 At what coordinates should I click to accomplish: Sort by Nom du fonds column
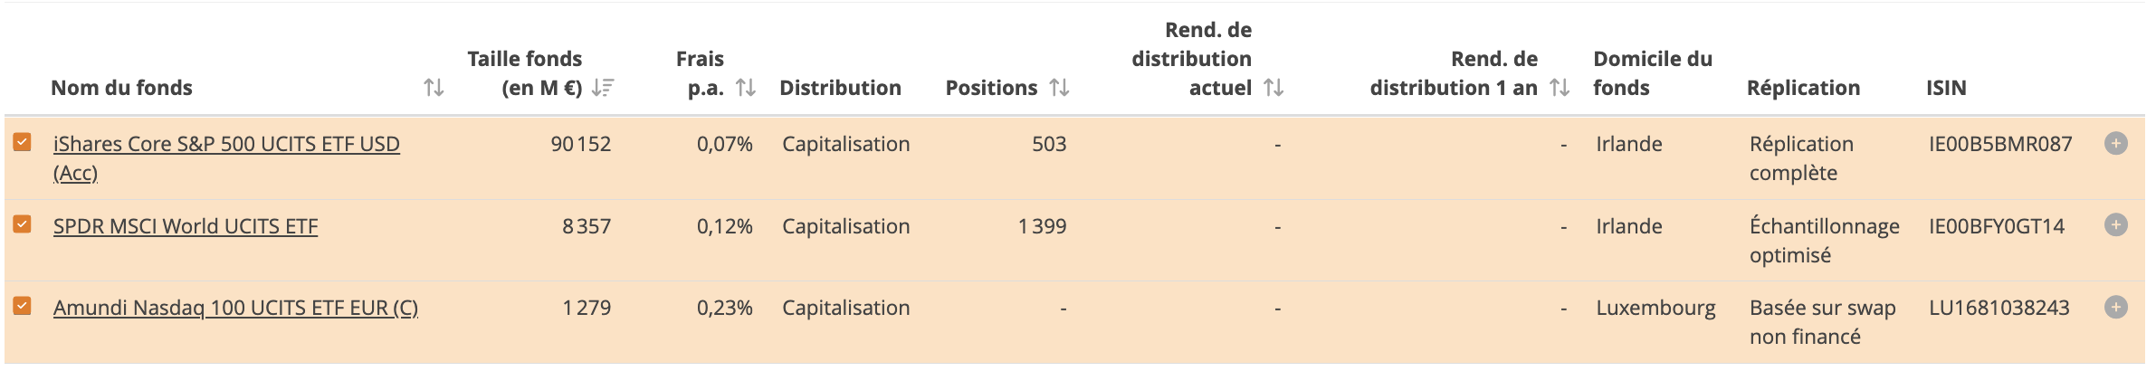tap(434, 88)
